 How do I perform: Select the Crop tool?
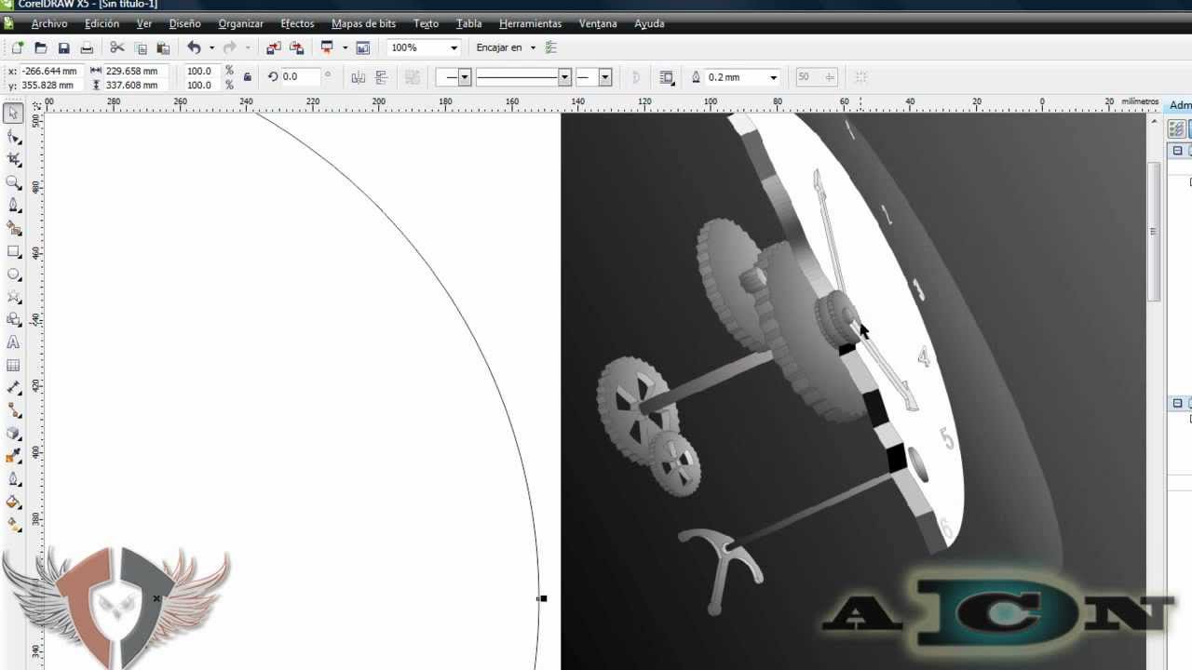(x=13, y=160)
